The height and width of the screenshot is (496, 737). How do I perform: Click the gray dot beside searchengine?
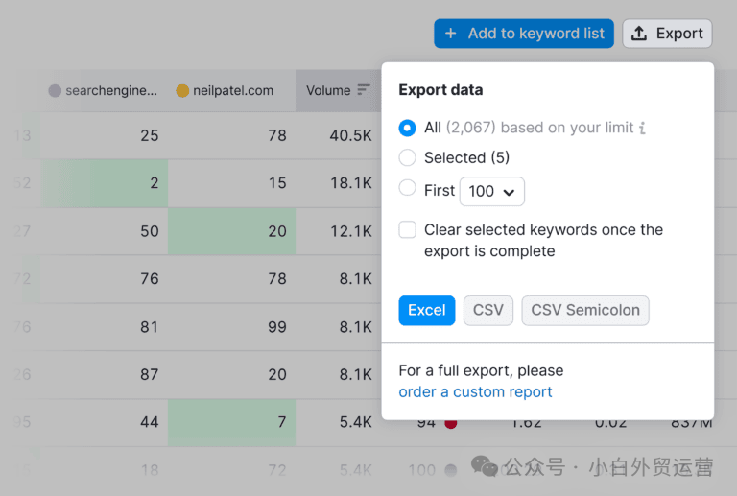click(x=55, y=90)
